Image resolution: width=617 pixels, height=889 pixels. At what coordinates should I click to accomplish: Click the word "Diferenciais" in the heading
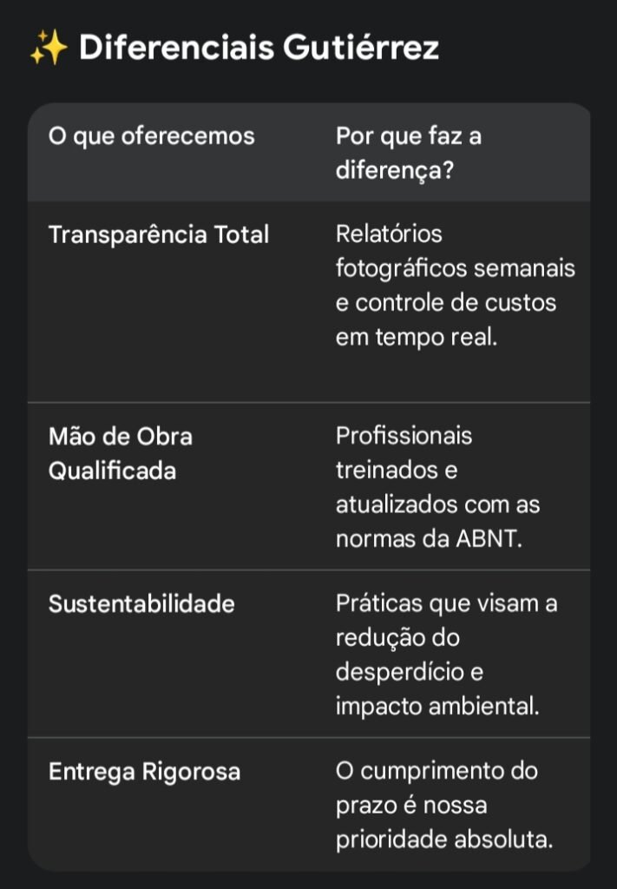176,49
